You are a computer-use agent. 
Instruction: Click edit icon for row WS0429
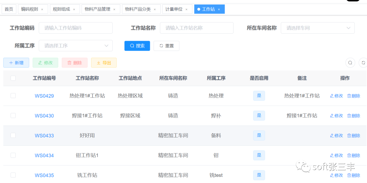pyautogui.click(x=332, y=96)
